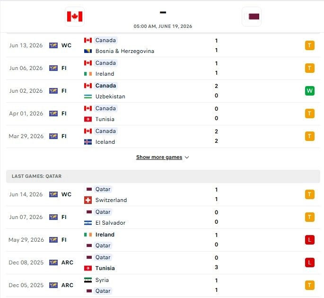Click the Iceland flag icon
The width and height of the screenshot is (324, 298).
(88, 142)
